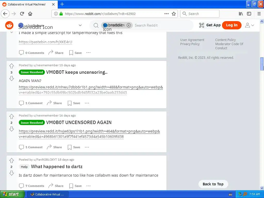Click the Help flair on dartz post
This screenshot has width=264, height=198.
pyautogui.click(x=24, y=167)
